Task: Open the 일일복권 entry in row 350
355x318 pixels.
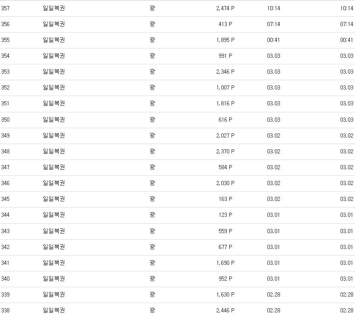Action: [54, 120]
